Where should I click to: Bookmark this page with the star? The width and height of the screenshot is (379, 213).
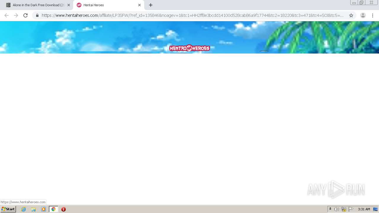tap(351, 15)
